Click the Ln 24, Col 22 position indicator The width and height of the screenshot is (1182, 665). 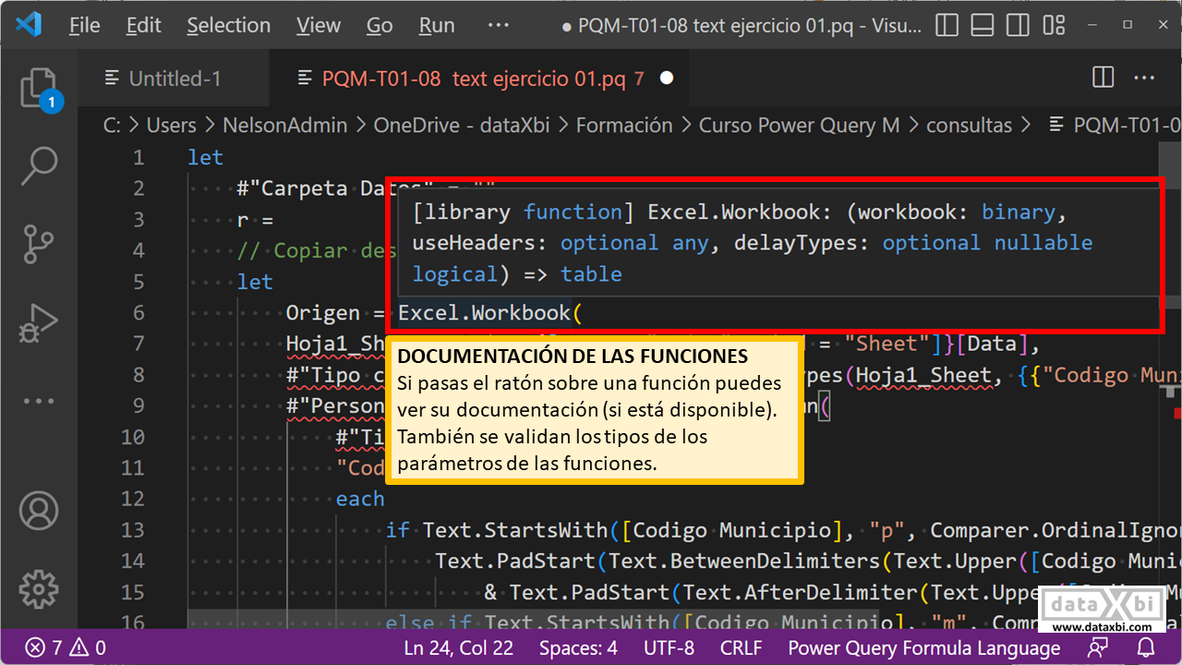point(458,647)
